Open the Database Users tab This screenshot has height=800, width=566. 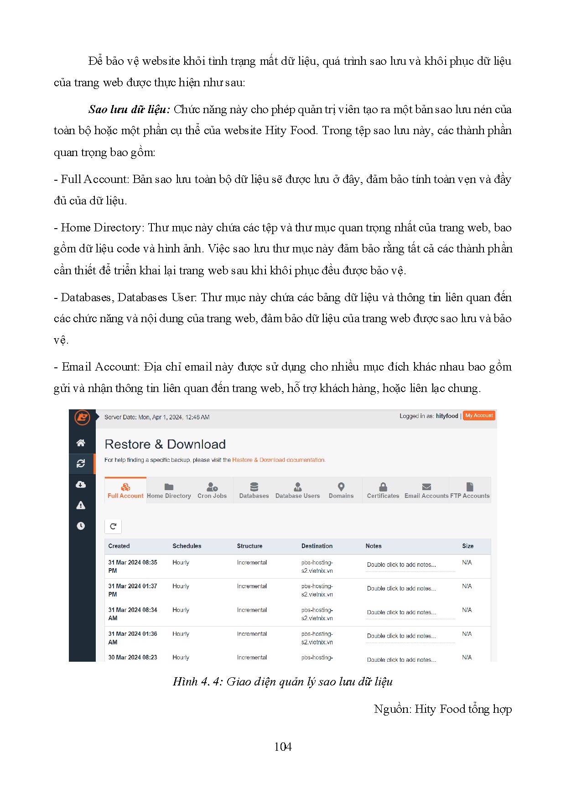(297, 491)
